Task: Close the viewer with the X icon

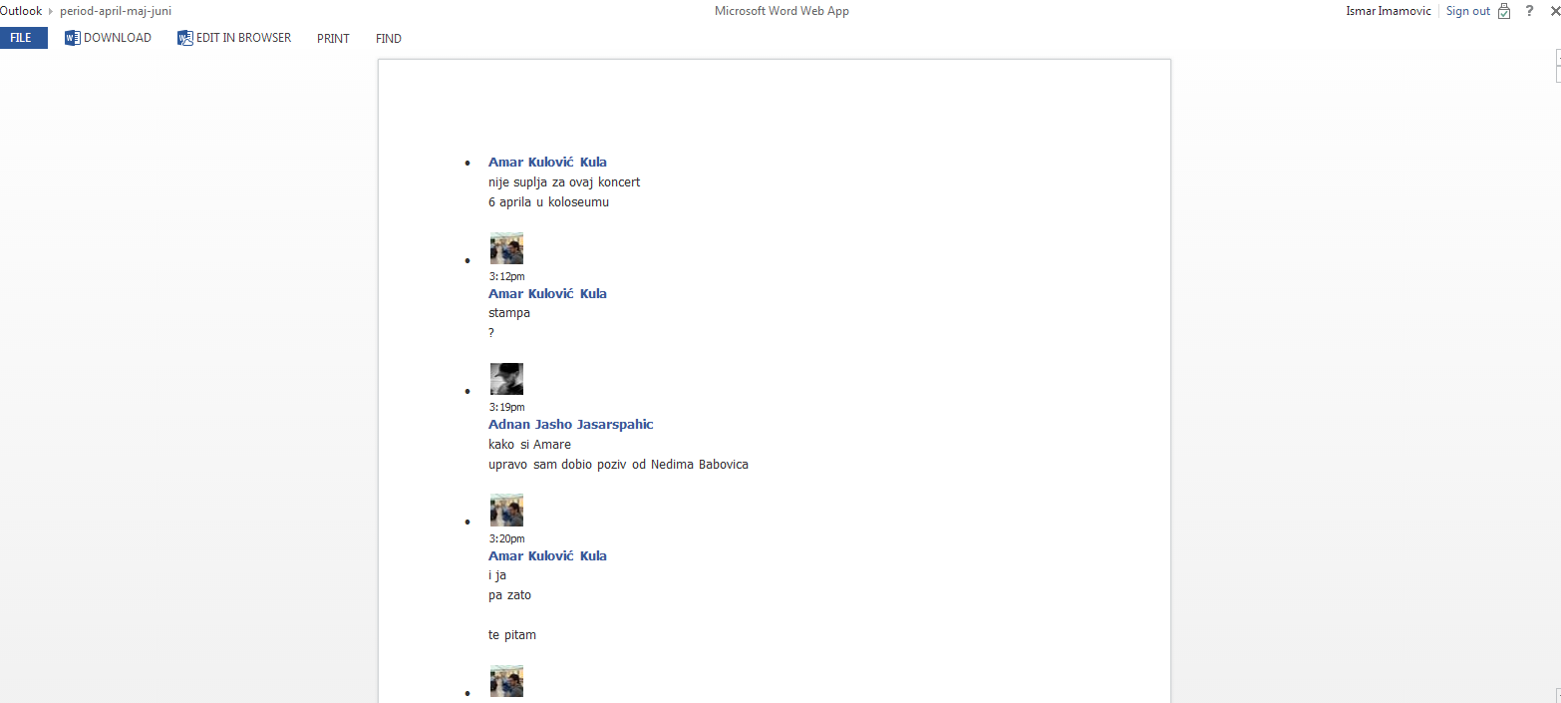Action: pyautogui.click(x=1553, y=11)
